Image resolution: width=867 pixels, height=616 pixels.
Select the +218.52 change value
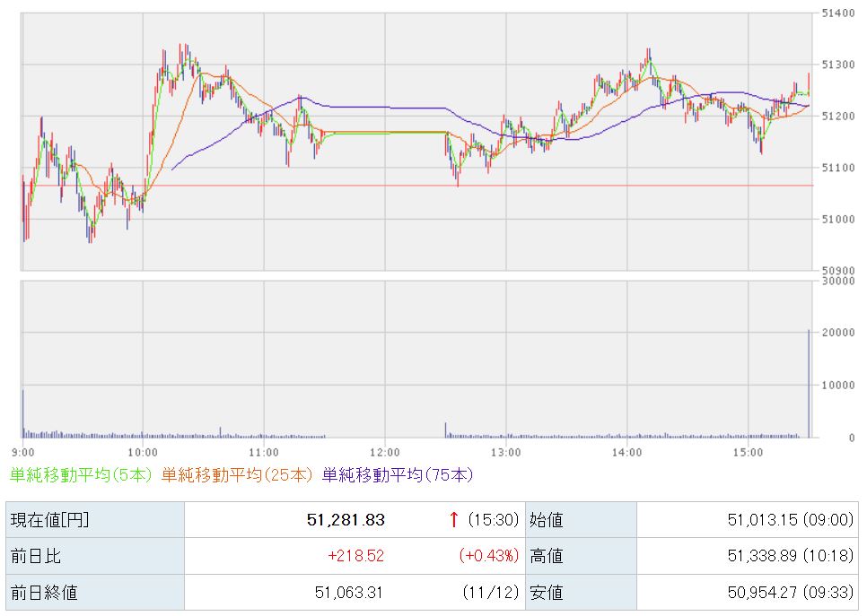[355, 557]
